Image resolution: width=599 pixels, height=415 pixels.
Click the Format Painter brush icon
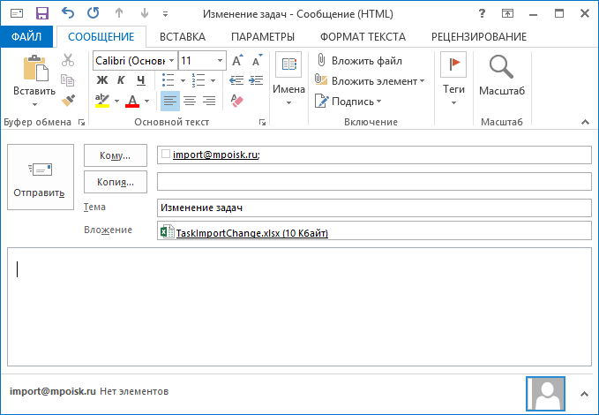click(68, 102)
